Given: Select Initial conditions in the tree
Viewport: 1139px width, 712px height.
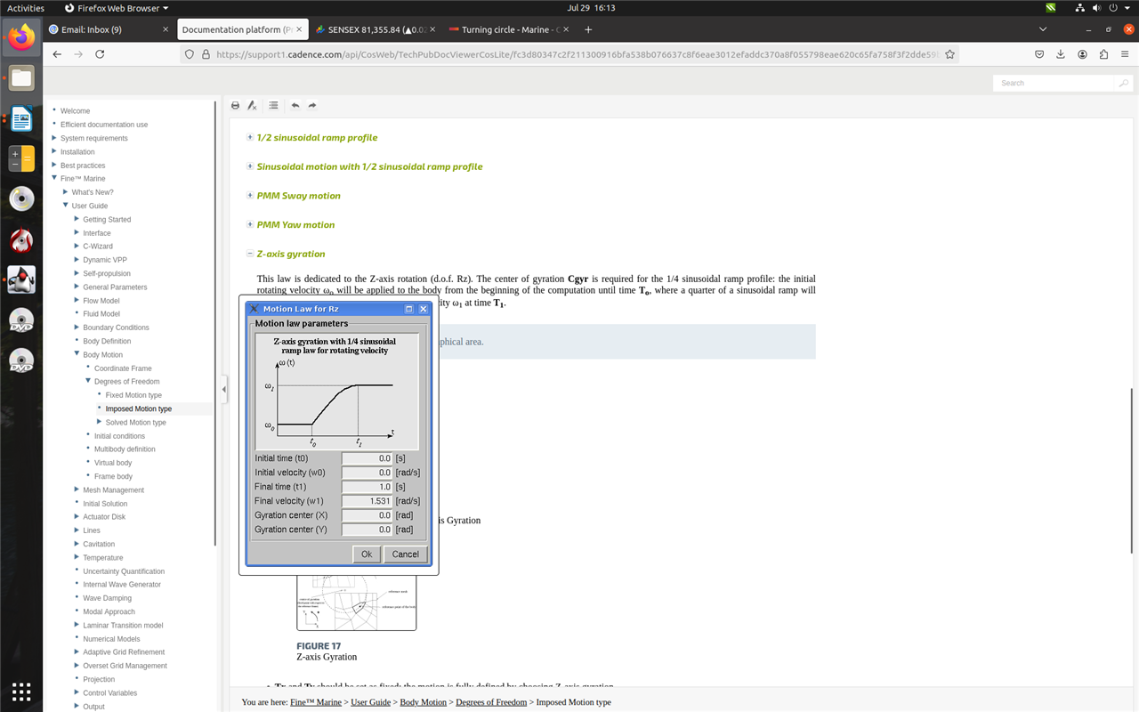Looking at the screenshot, I should (119, 436).
